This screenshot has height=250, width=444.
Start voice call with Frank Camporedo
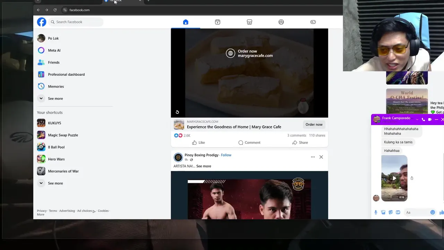pyautogui.click(x=423, y=119)
